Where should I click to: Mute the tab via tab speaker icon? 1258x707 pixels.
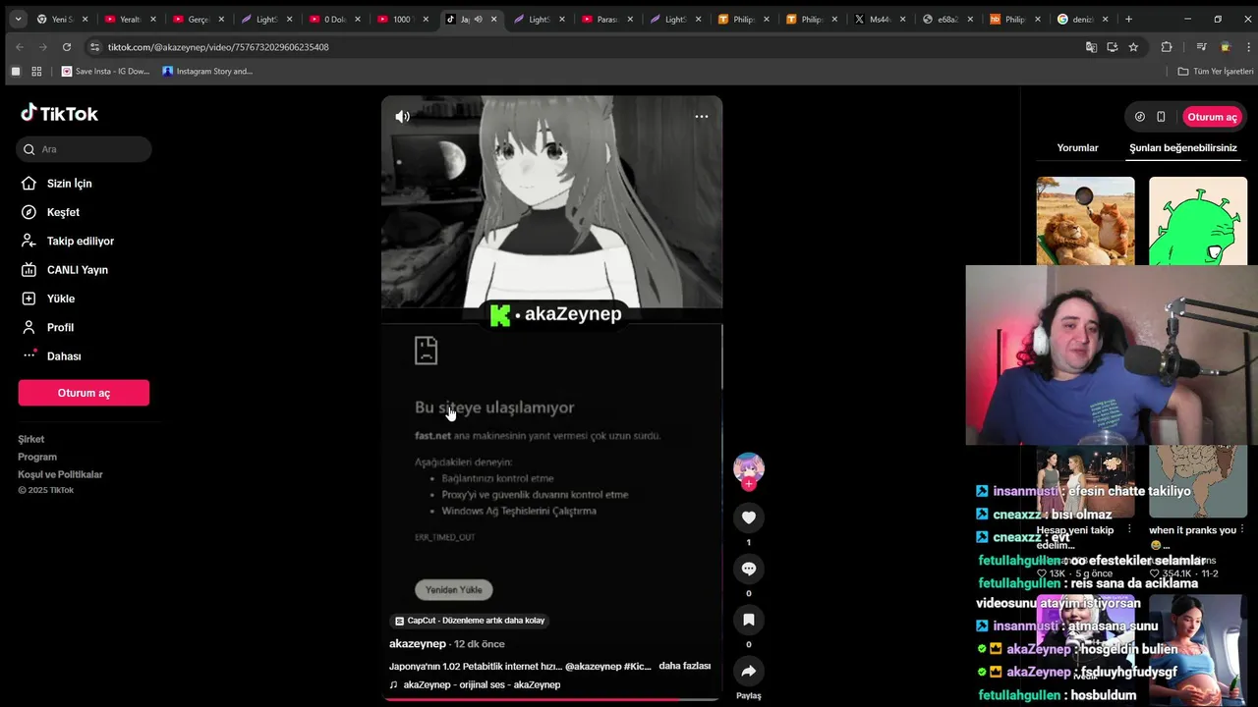tap(478, 19)
